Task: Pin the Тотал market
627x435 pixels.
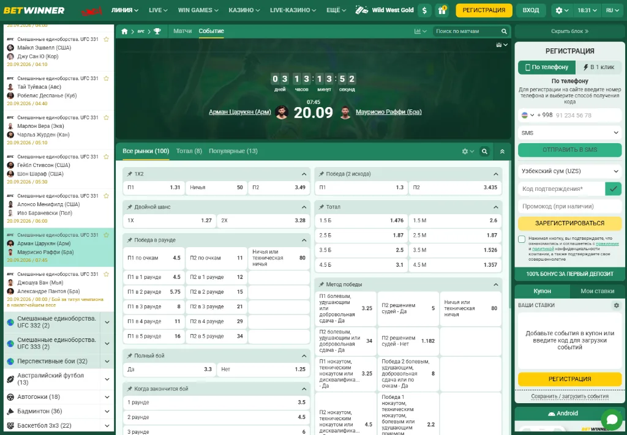Action: click(x=321, y=207)
